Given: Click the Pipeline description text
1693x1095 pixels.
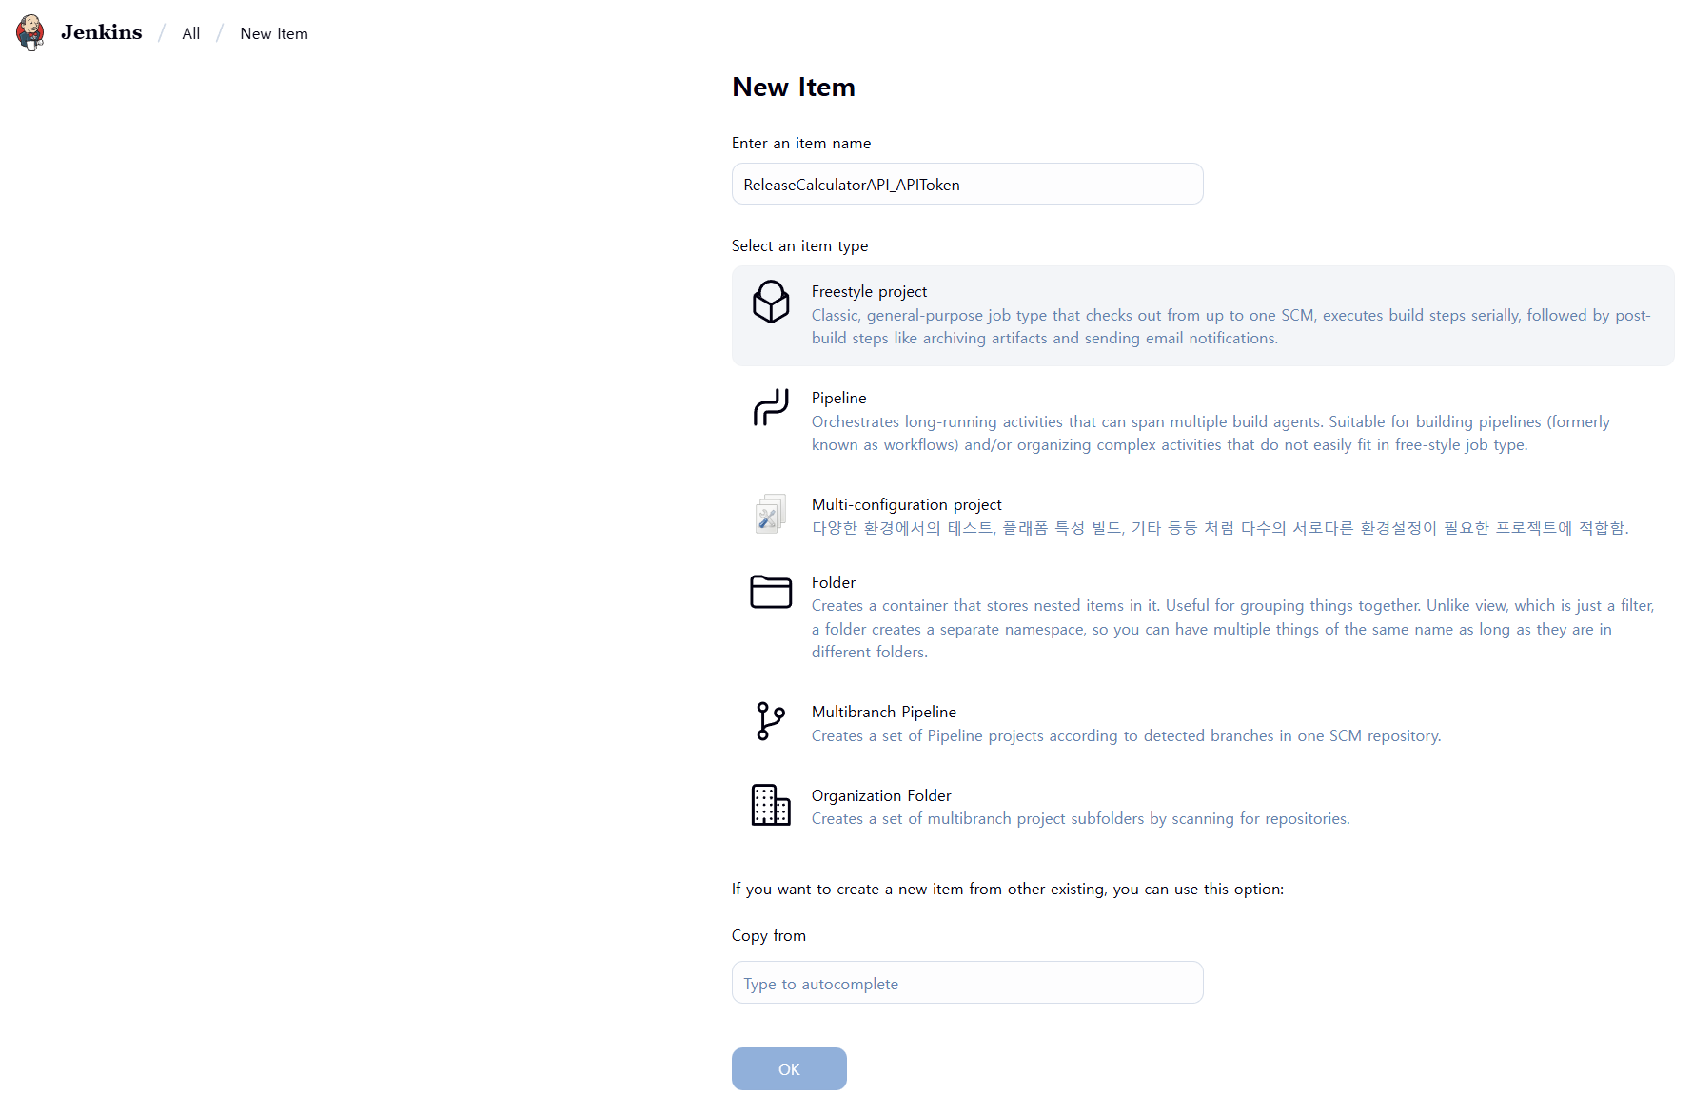Looking at the screenshot, I should click(x=1211, y=433).
